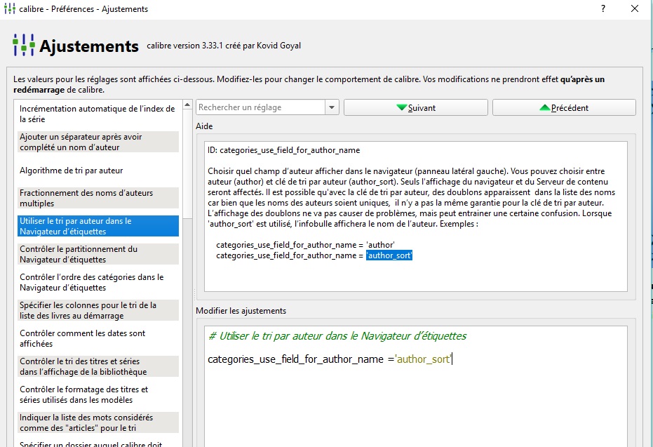This screenshot has width=653, height=447.
Task: Click the calibre version 3.33.1 text
Action: click(x=224, y=46)
